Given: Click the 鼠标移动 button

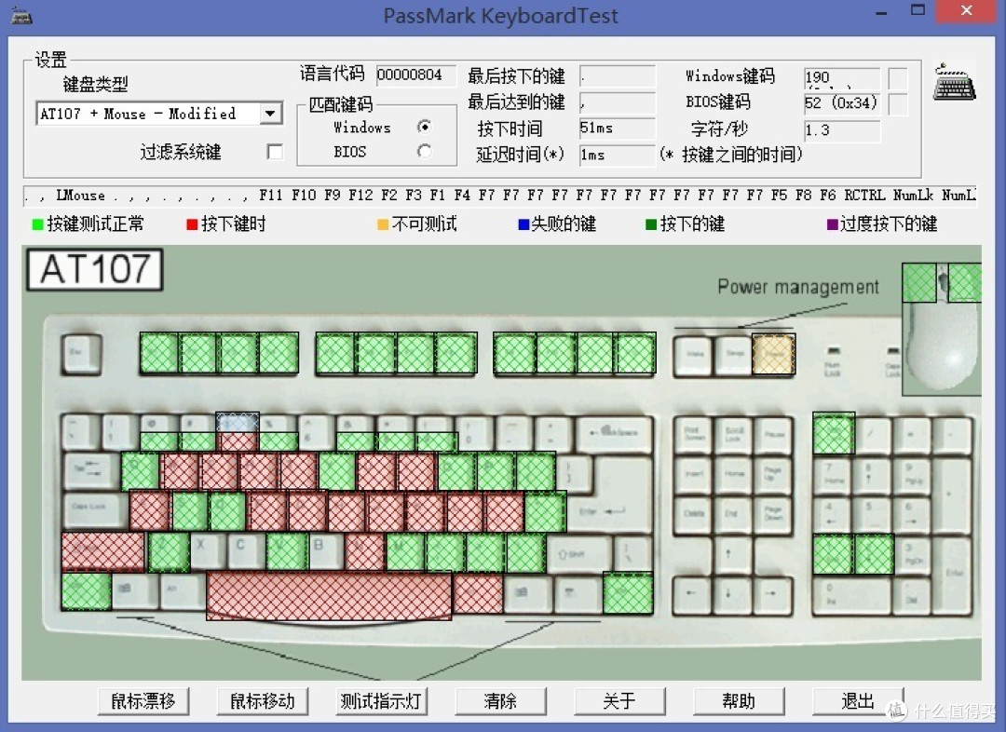Looking at the screenshot, I should (x=262, y=701).
